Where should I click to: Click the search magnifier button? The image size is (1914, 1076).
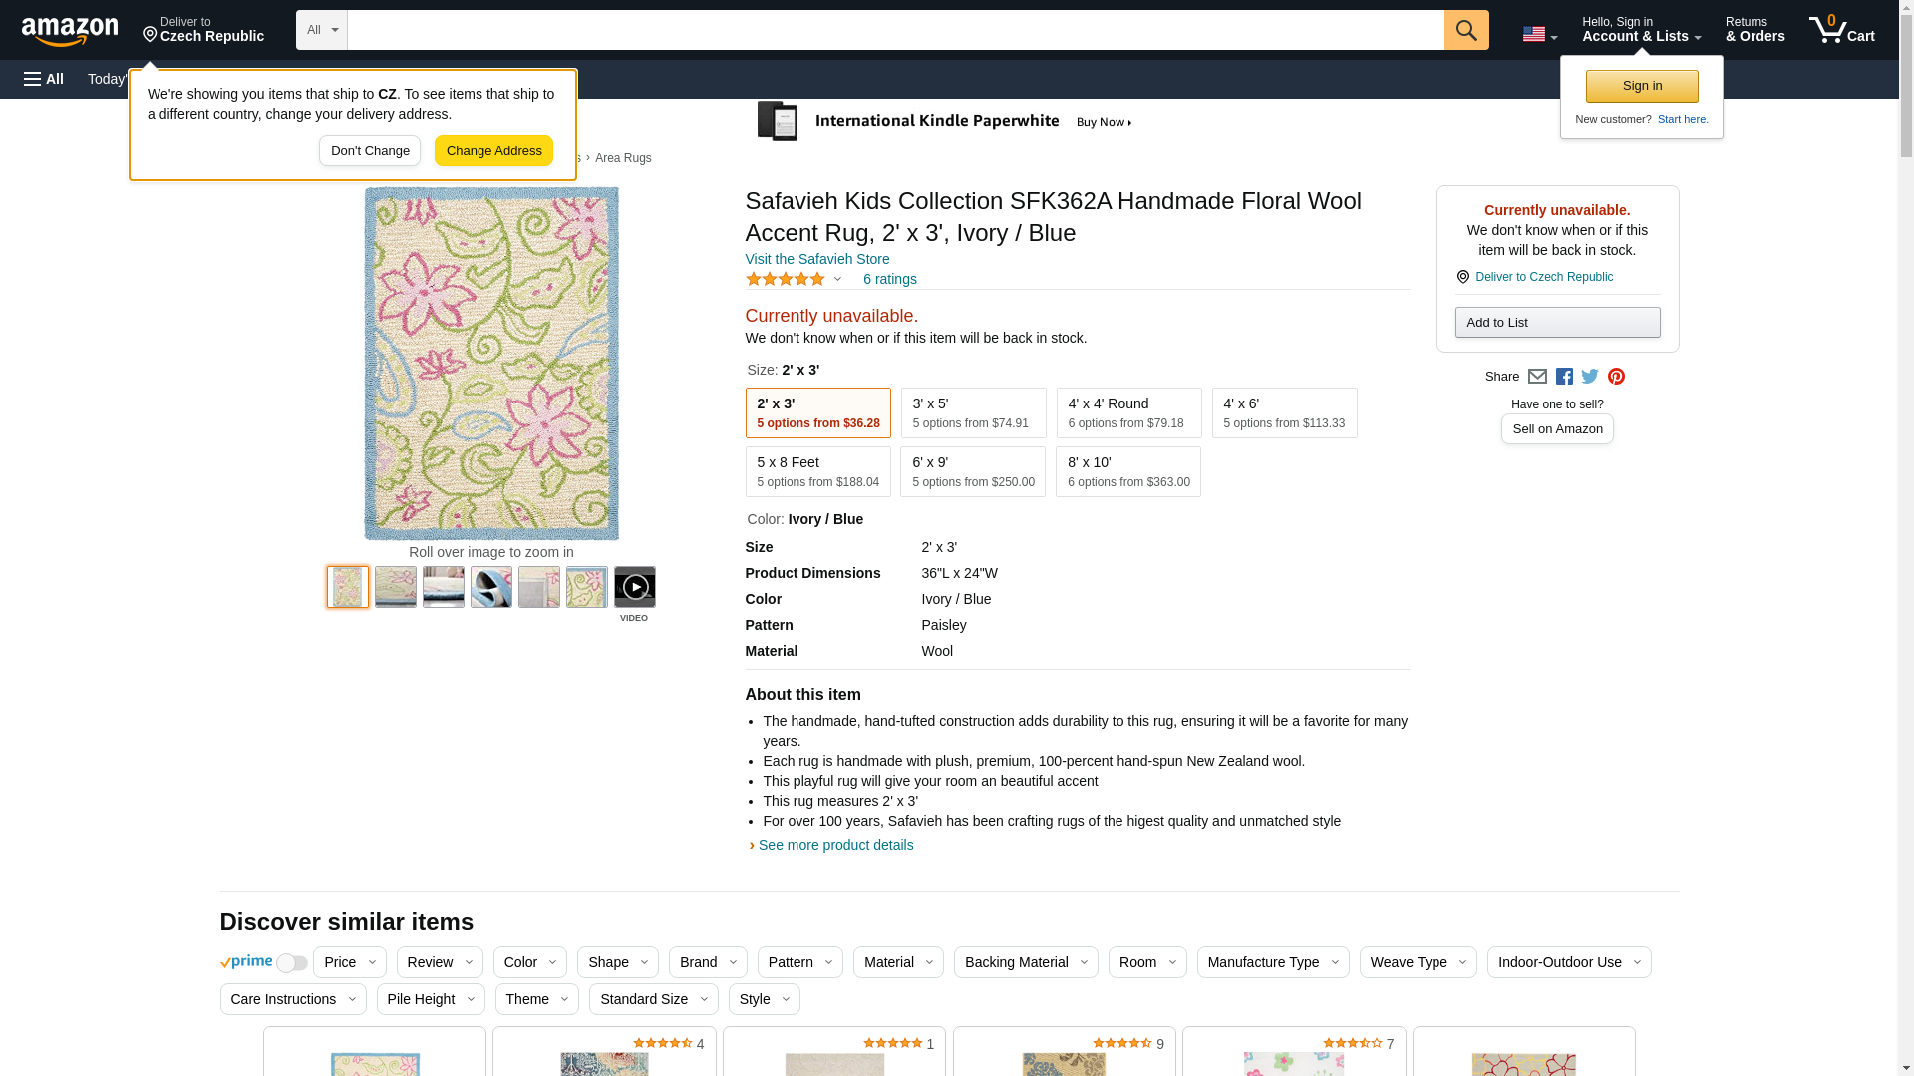[x=1465, y=30]
